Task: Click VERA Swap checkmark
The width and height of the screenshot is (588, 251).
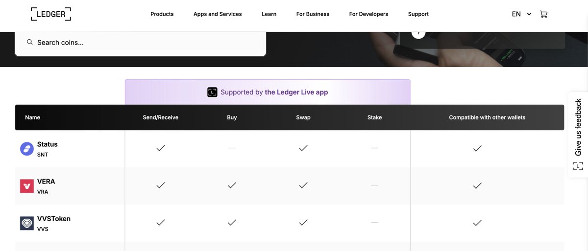Action: click(x=303, y=185)
